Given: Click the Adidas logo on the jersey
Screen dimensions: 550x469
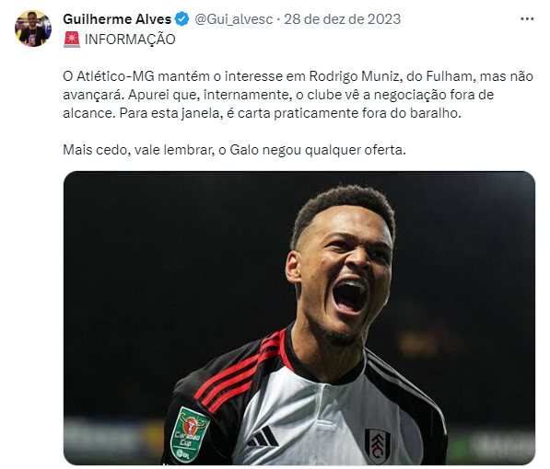Looking at the screenshot, I should pos(263,437).
